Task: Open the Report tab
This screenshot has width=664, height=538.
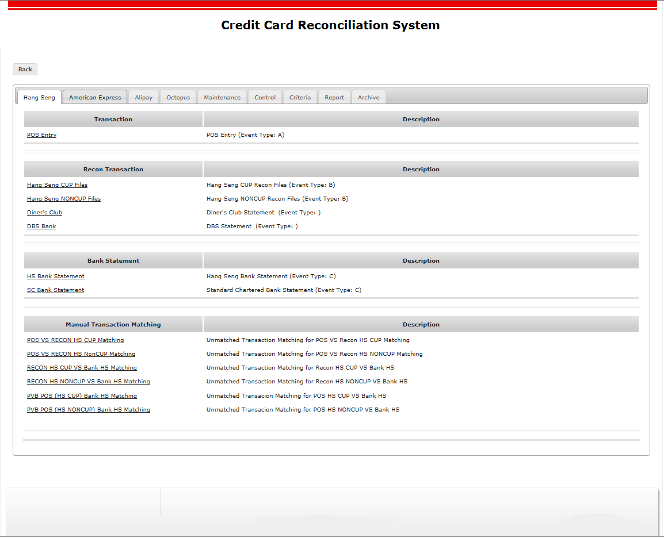Action: (x=334, y=97)
